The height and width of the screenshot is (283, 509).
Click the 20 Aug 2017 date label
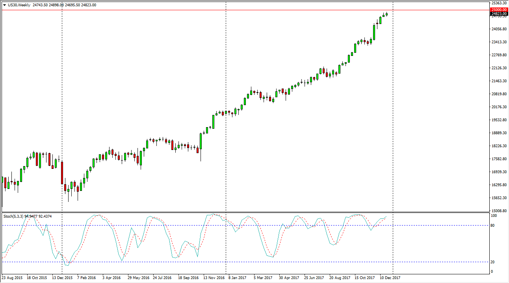point(340,278)
